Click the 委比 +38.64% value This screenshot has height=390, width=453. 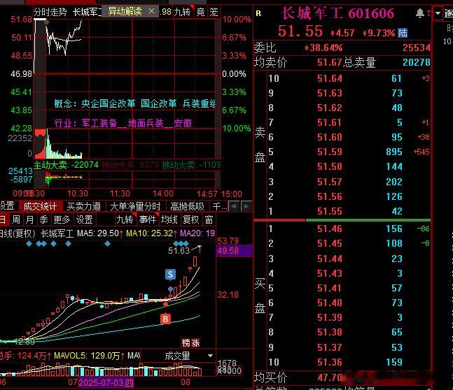(x=323, y=48)
